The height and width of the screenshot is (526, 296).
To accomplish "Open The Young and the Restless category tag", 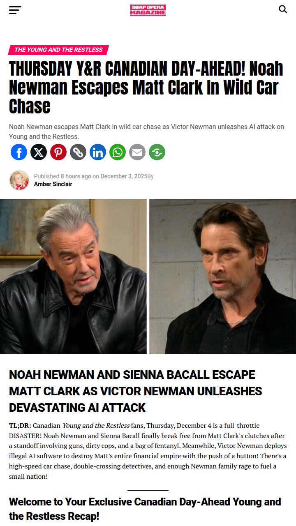I will click(x=58, y=50).
